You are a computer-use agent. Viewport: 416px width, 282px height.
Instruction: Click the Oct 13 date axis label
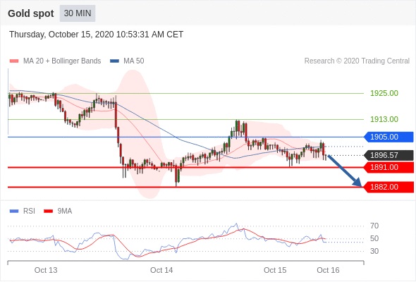click(46, 270)
